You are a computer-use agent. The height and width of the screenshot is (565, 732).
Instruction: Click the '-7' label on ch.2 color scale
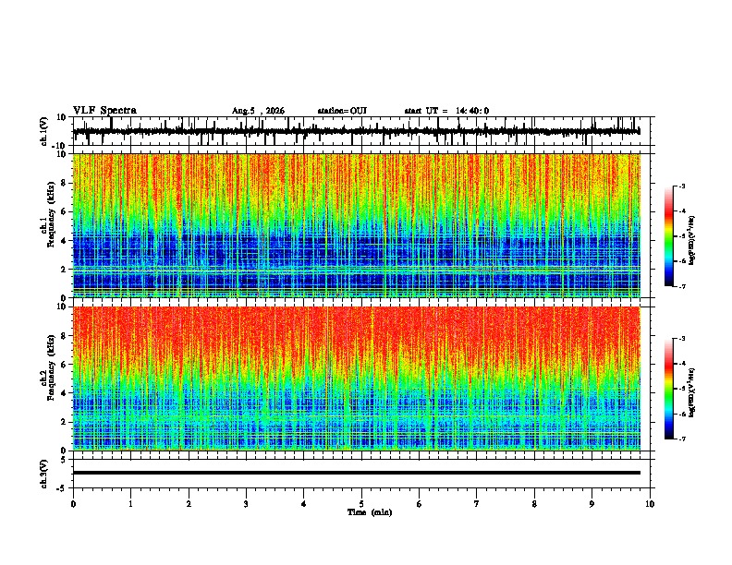click(x=682, y=439)
